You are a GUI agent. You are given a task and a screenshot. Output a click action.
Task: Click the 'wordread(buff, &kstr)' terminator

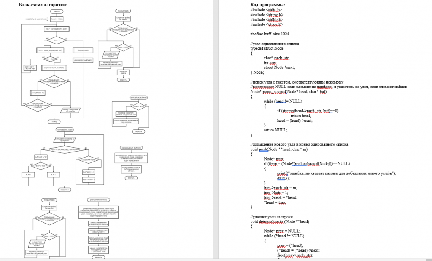65,130
